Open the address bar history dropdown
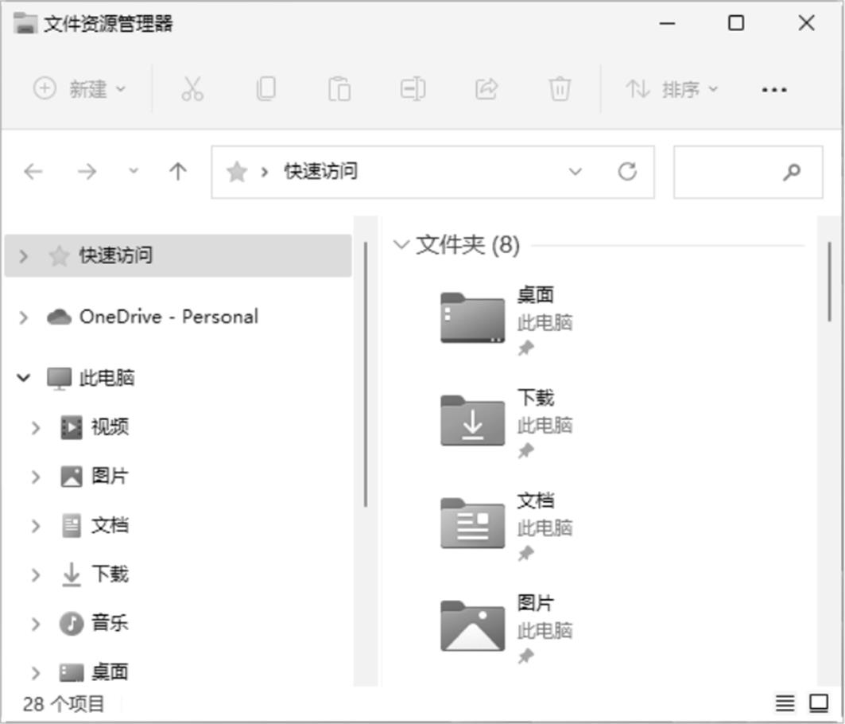Viewport: 845px width, 724px height. (576, 171)
